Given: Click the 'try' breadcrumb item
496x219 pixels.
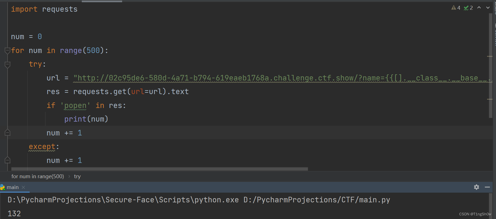Looking at the screenshot, I should (x=77, y=176).
